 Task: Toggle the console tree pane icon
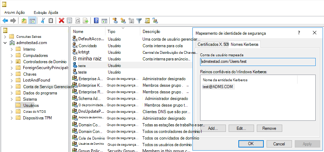coord(32,20)
